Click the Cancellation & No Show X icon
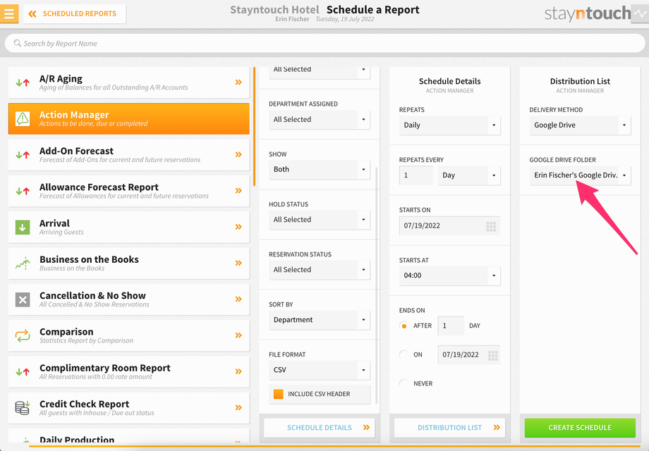The height and width of the screenshot is (451, 649). [x=23, y=299]
